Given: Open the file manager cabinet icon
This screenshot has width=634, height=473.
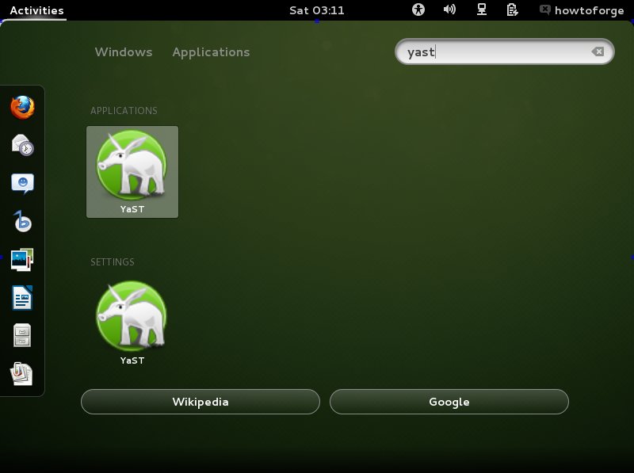Looking at the screenshot, I should 22,335.
